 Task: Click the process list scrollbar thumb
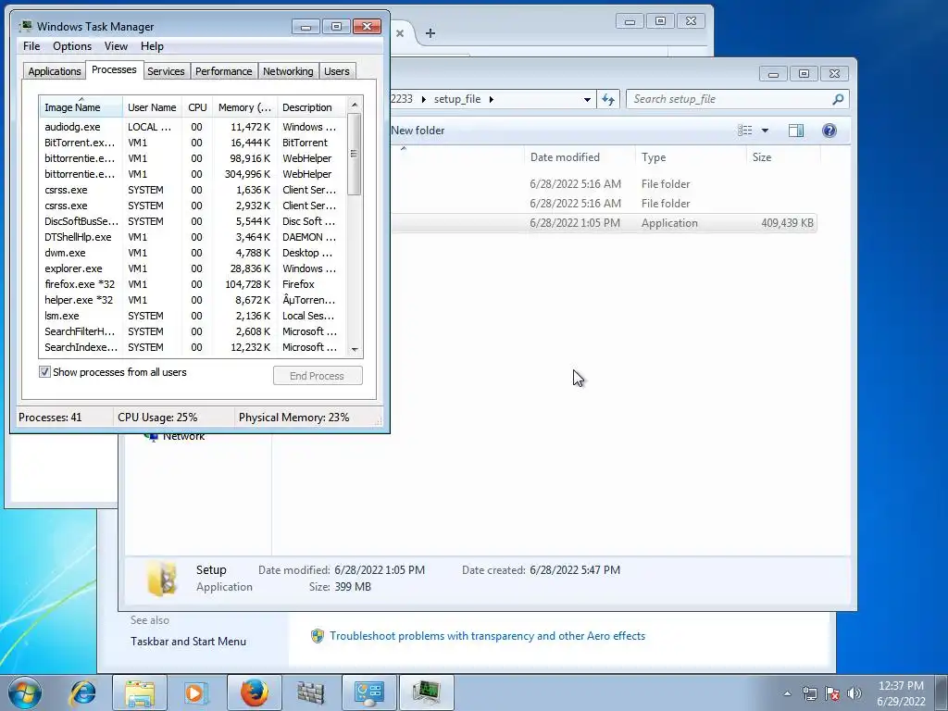coord(355,155)
